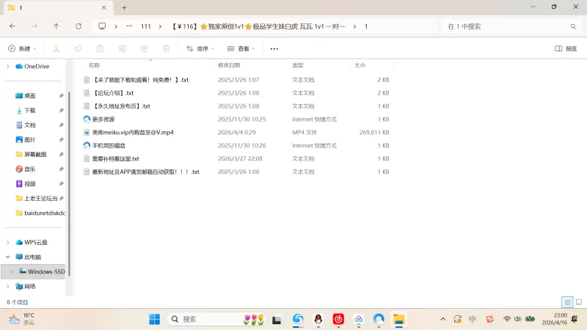Open the more options ellipsis menu

274,48
